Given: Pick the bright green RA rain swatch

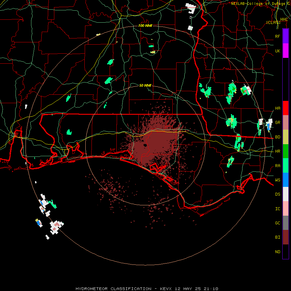Looking at the screenshot, I should [x=286, y=165].
